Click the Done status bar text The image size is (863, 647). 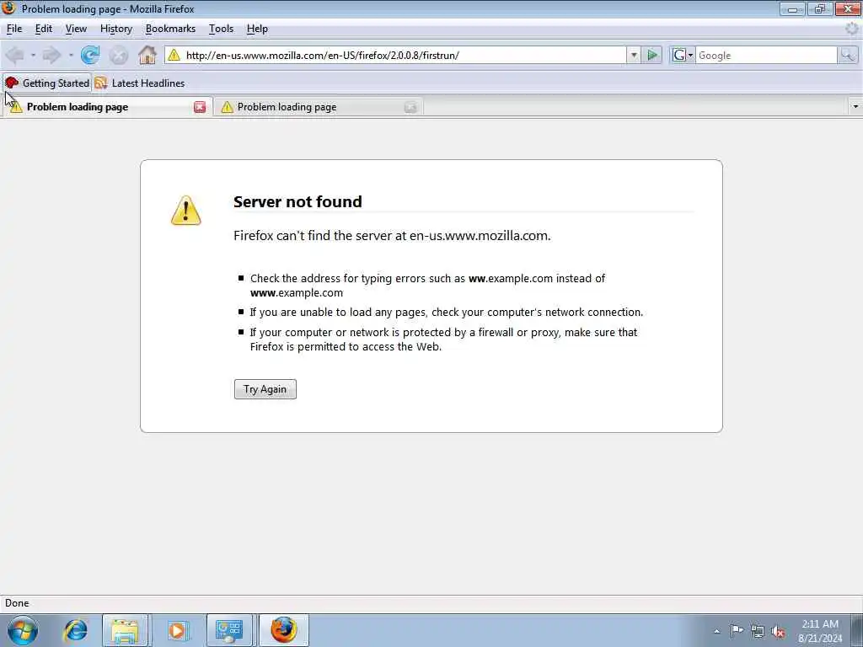coord(17,603)
